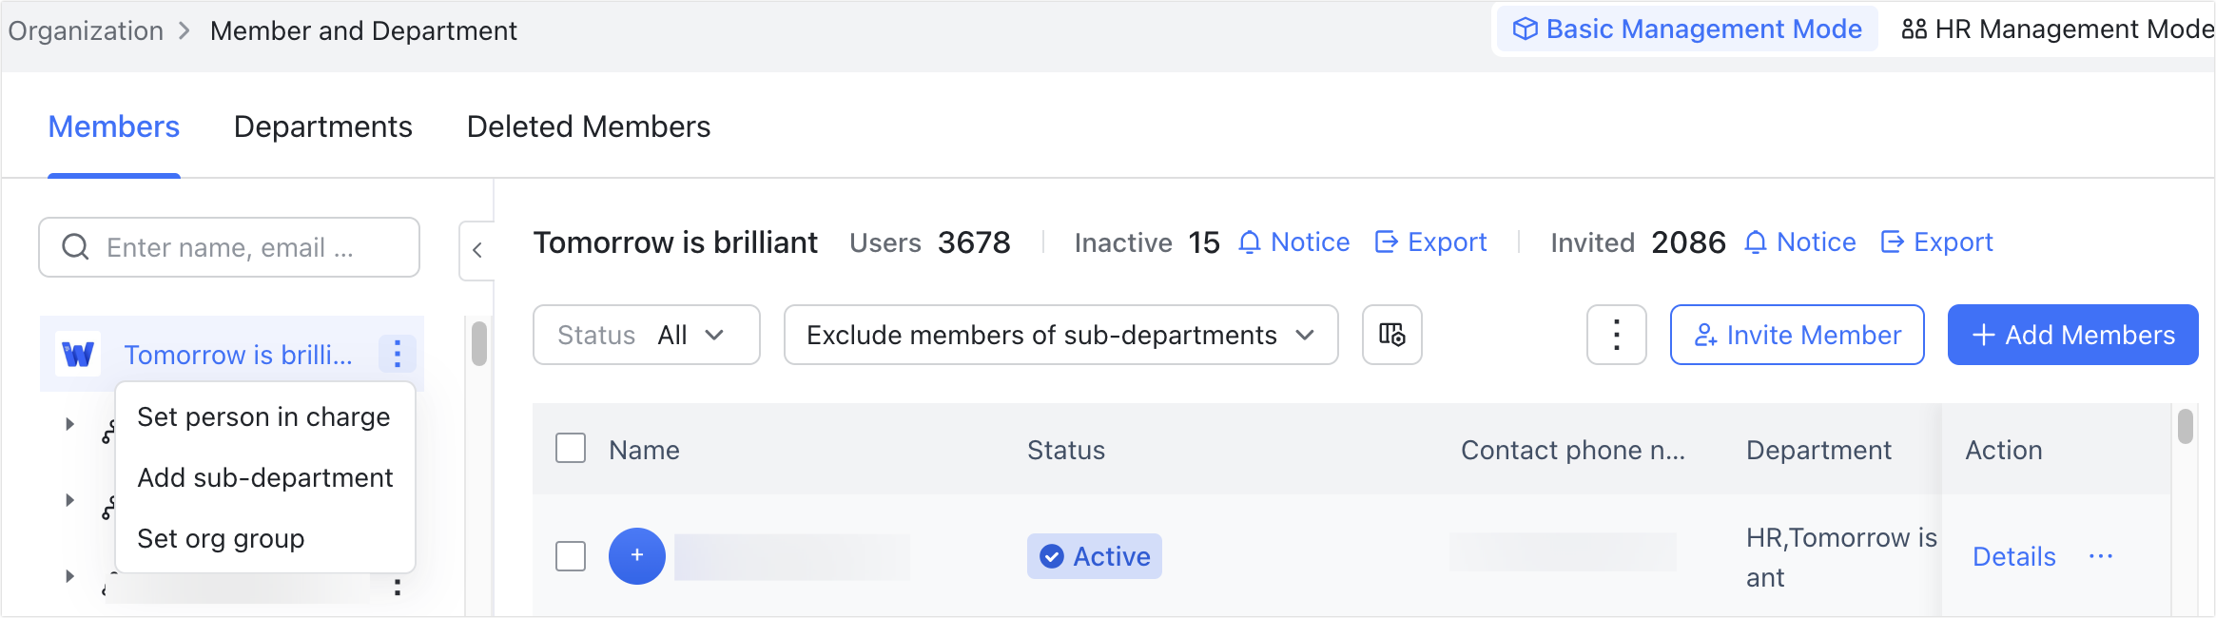
Task: Open the menu of the third sub-department row
Action: [x=398, y=587]
